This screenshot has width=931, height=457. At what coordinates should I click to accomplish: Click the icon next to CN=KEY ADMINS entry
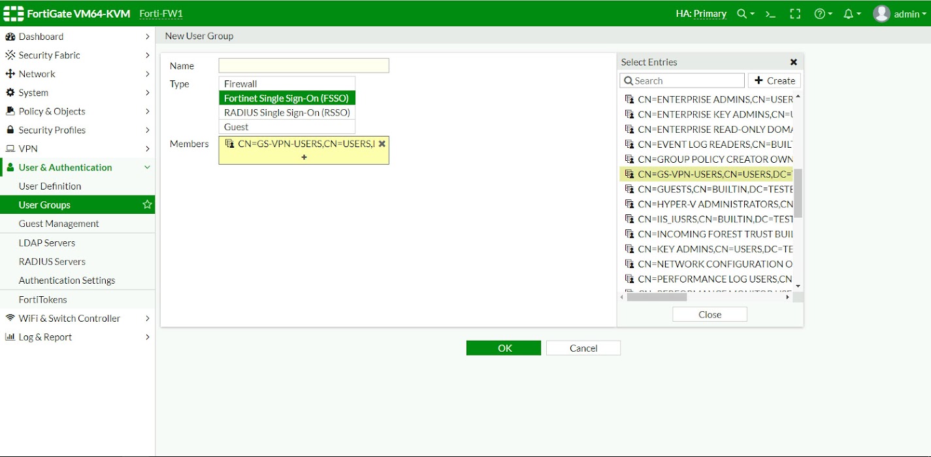coord(630,249)
